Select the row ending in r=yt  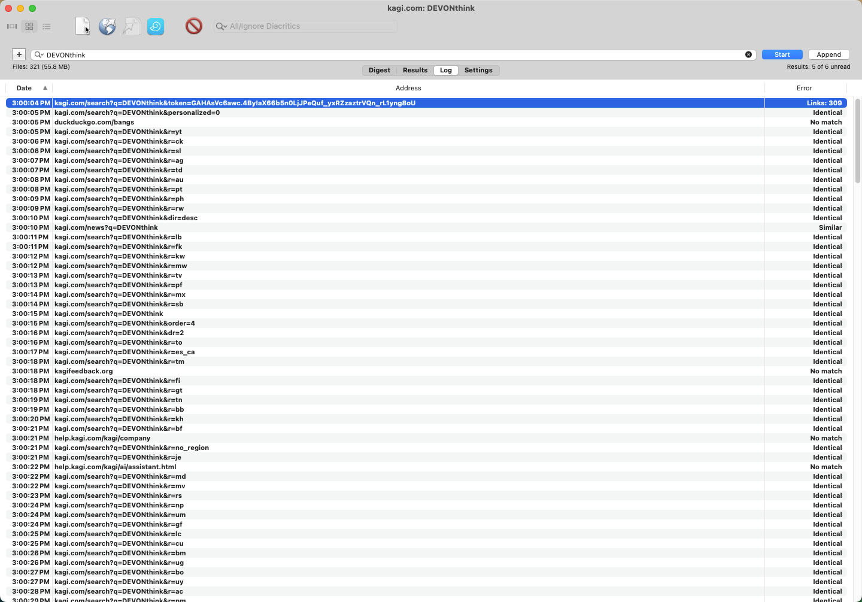point(426,132)
